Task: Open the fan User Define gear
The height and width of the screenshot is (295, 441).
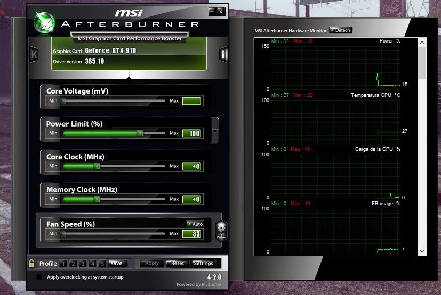Action: (221, 231)
